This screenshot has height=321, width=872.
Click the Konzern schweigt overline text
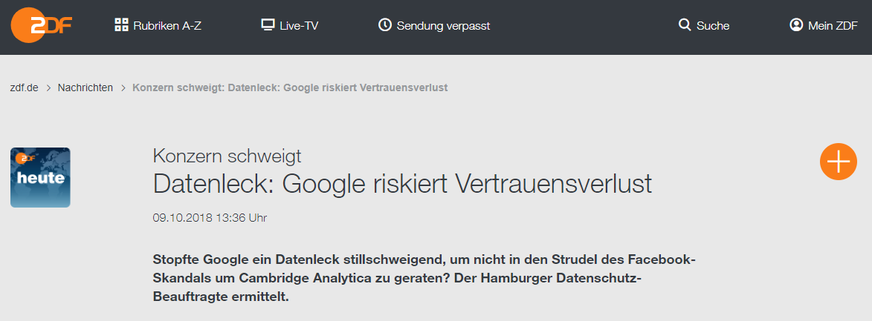coord(227,156)
